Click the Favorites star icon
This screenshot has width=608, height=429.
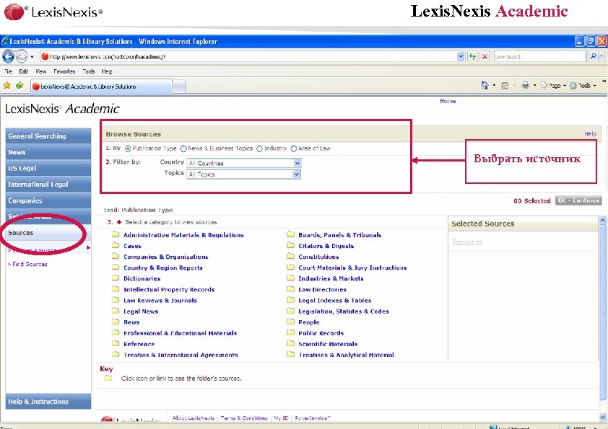(7, 85)
